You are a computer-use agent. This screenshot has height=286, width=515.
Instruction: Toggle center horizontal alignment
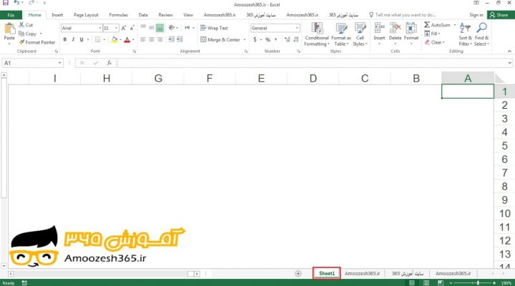[x=152, y=39]
